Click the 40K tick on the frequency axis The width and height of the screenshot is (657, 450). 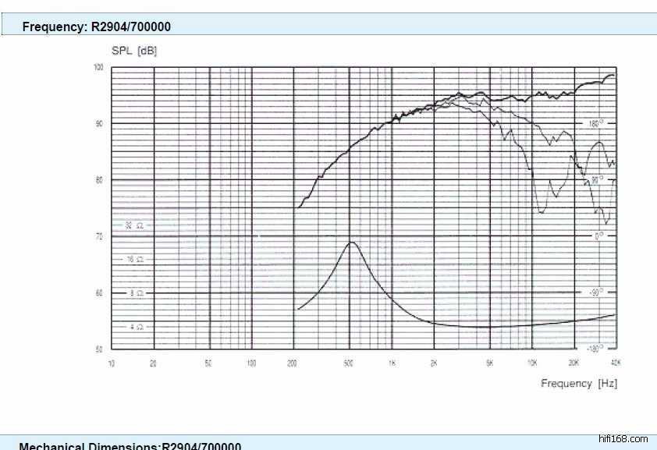click(614, 363)
